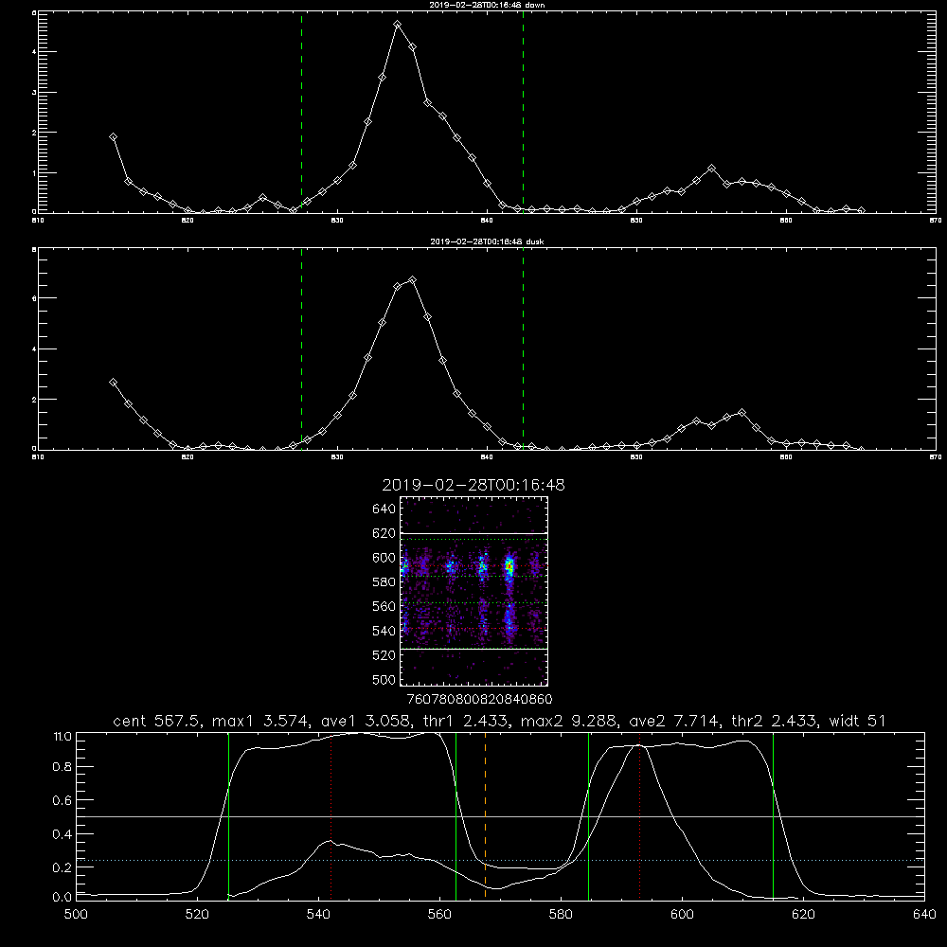Click the highest peak diamond in dusk plot
The height and width of the screenshot is (947, 947).
coord(413,280)
